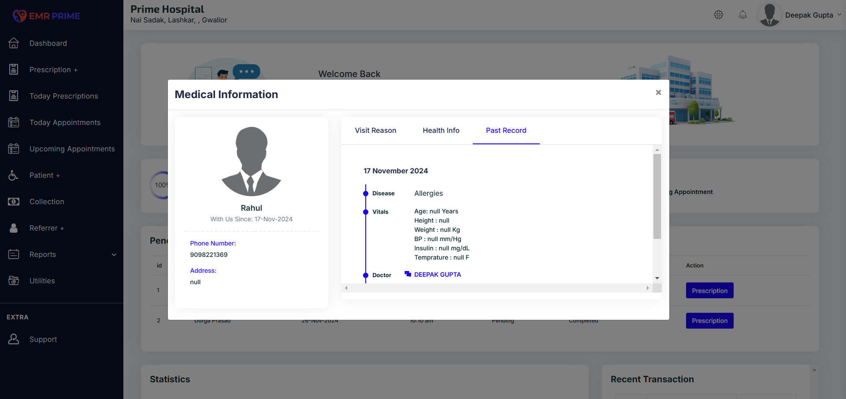The width and height of the screenshot is (846, 399).
Task: Click the Patient wheelchair icon
Action: (14, 175)
